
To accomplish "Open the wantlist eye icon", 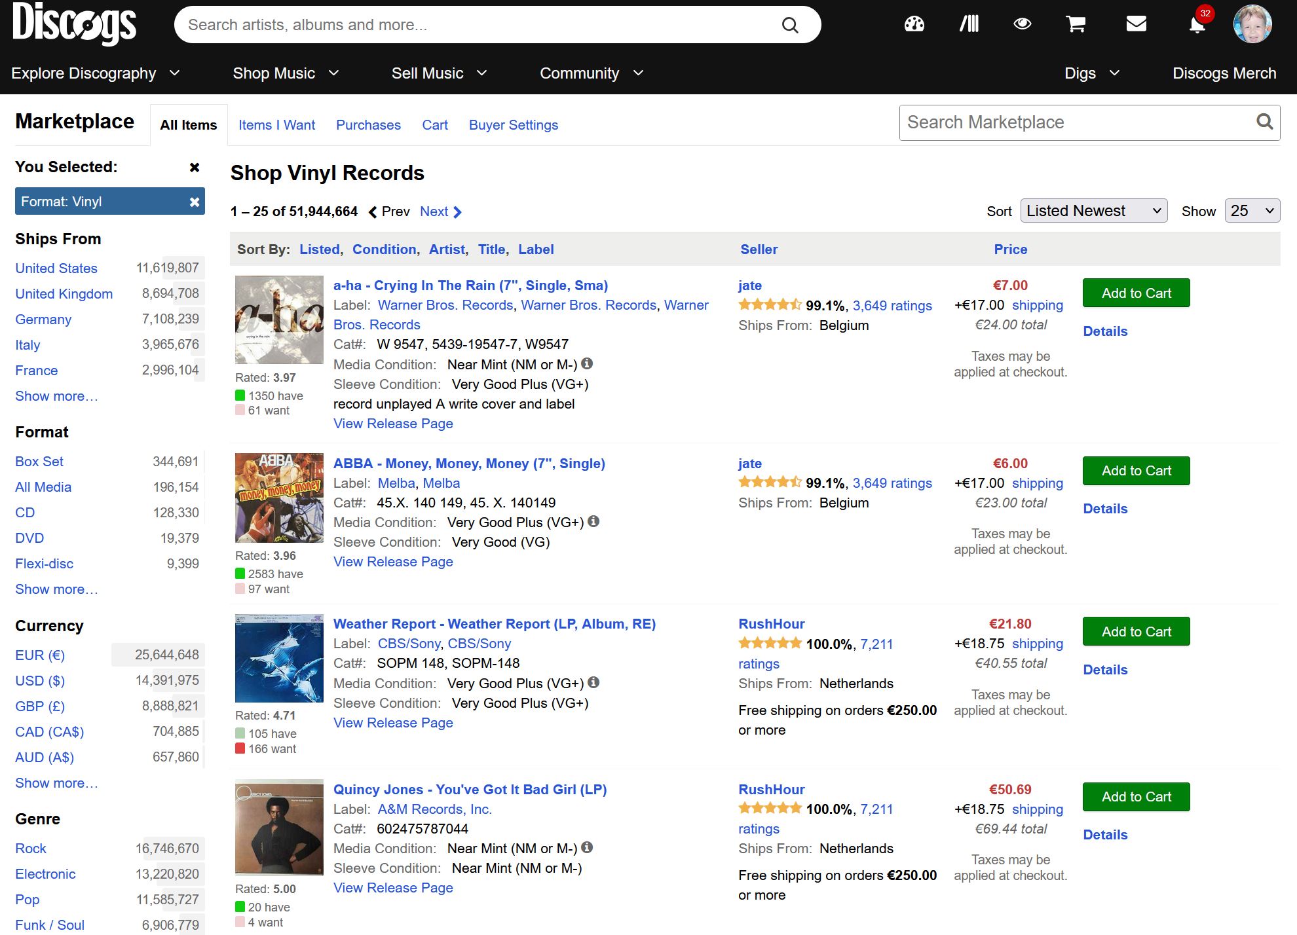I will [x=1022, y=25].
